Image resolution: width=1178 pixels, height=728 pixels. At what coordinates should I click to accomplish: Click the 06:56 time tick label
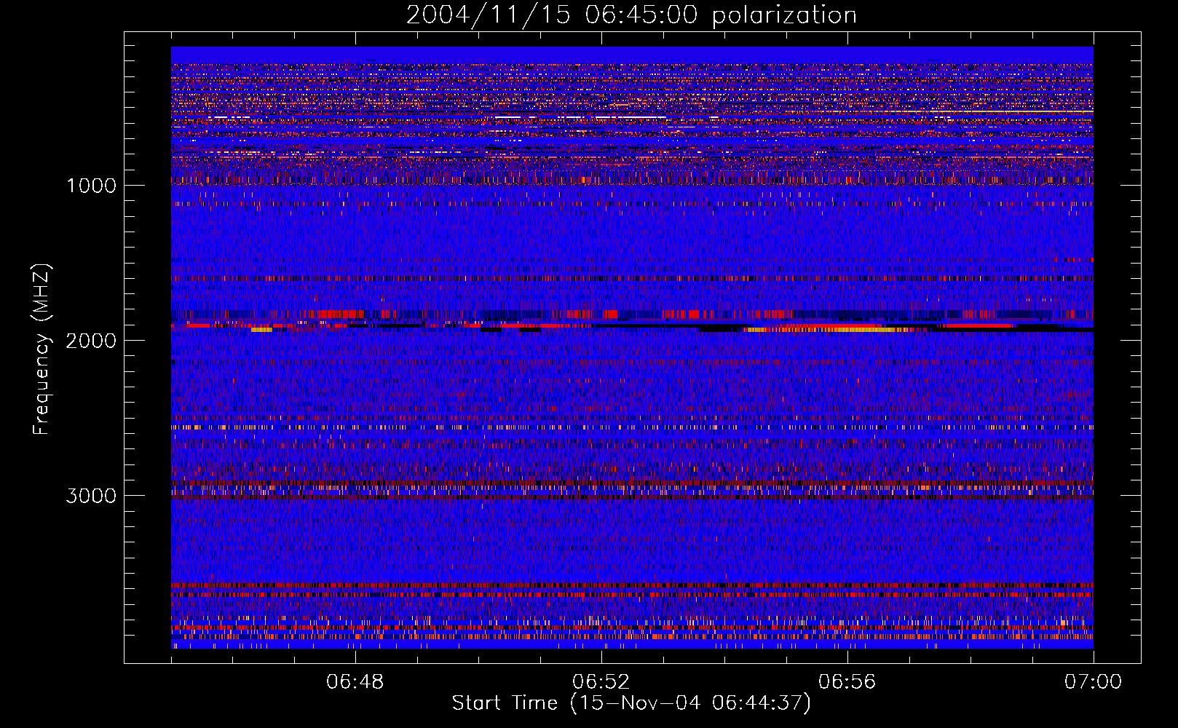coord(847,682)
